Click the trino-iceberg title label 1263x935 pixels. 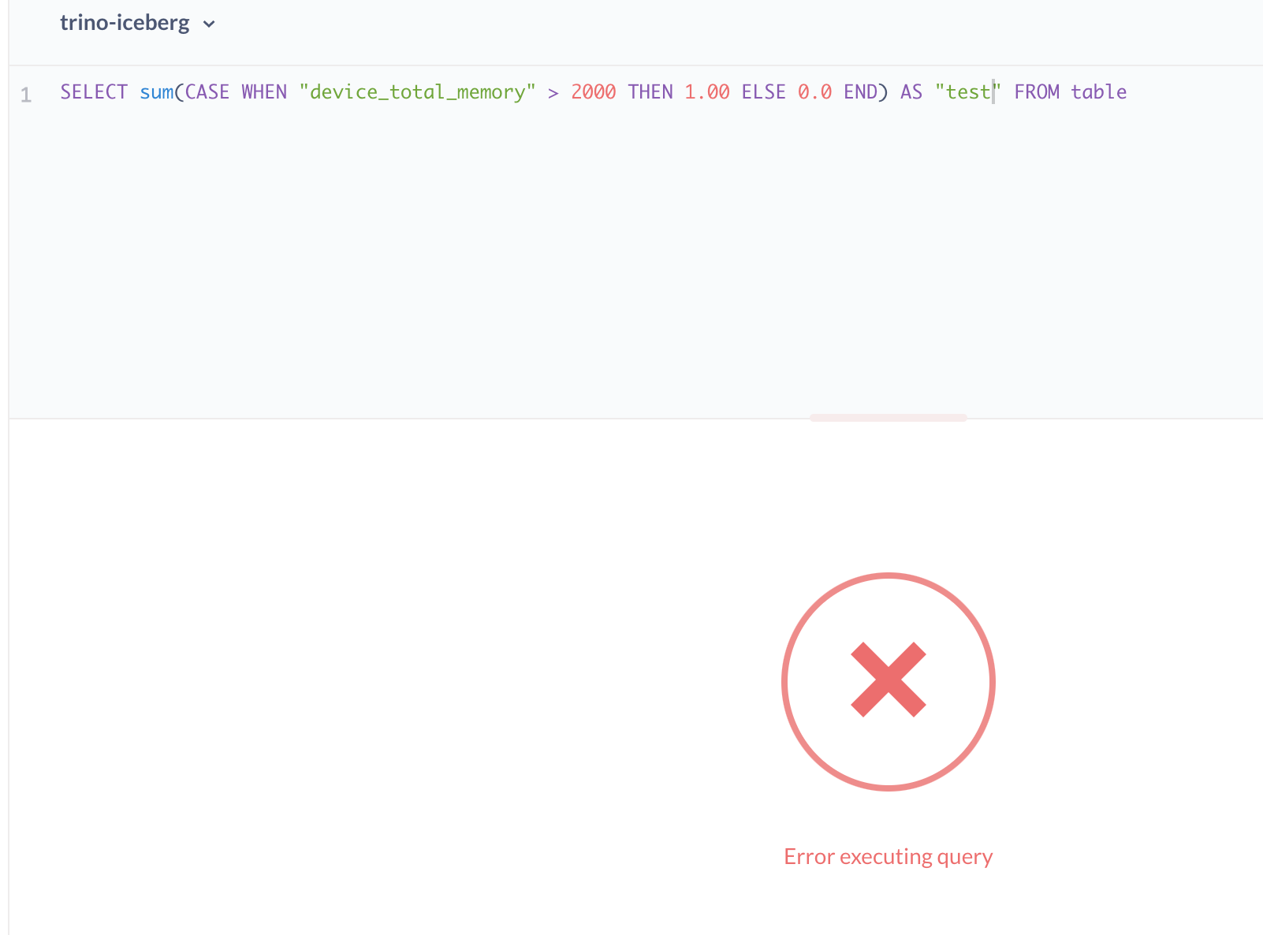tap(125, 23)
